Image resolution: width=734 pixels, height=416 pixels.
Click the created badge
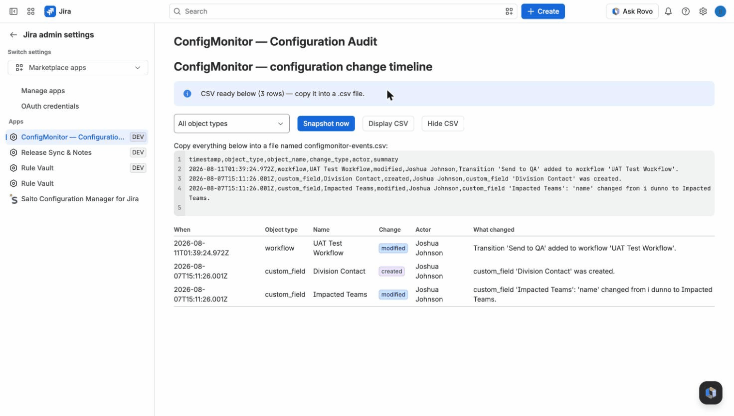(391, 272)
